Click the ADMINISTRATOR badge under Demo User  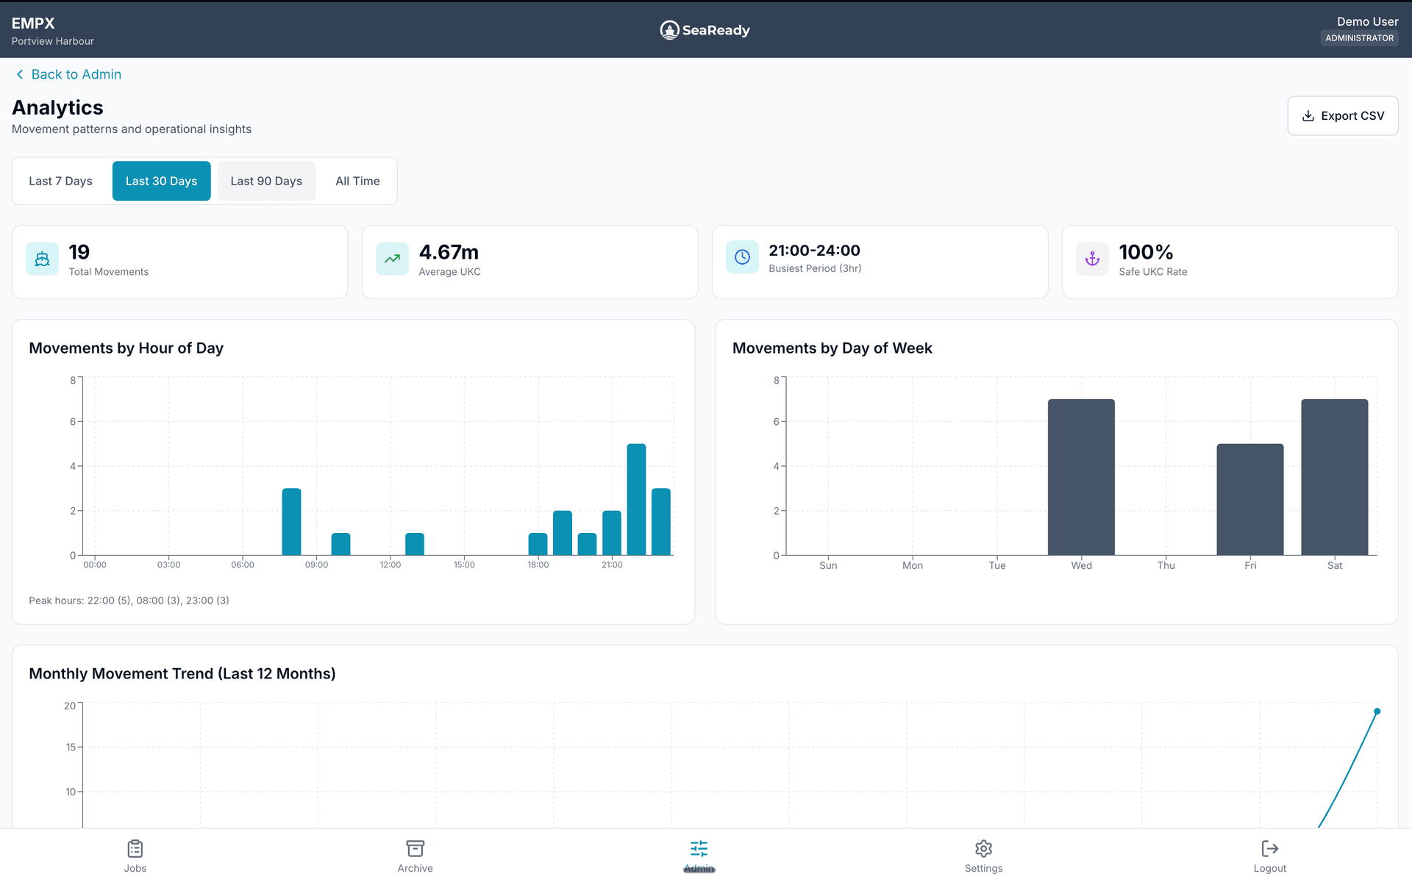1360,38
